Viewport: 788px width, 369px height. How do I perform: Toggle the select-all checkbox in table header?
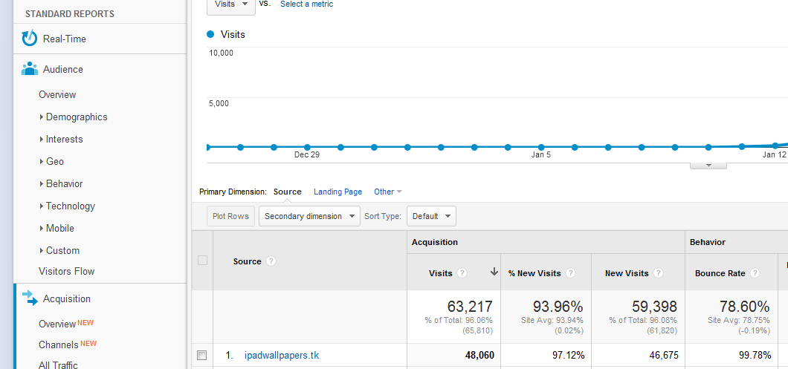click(202, 261)
